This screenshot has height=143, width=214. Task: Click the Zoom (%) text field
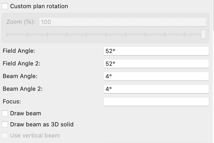tap(123, 22)
